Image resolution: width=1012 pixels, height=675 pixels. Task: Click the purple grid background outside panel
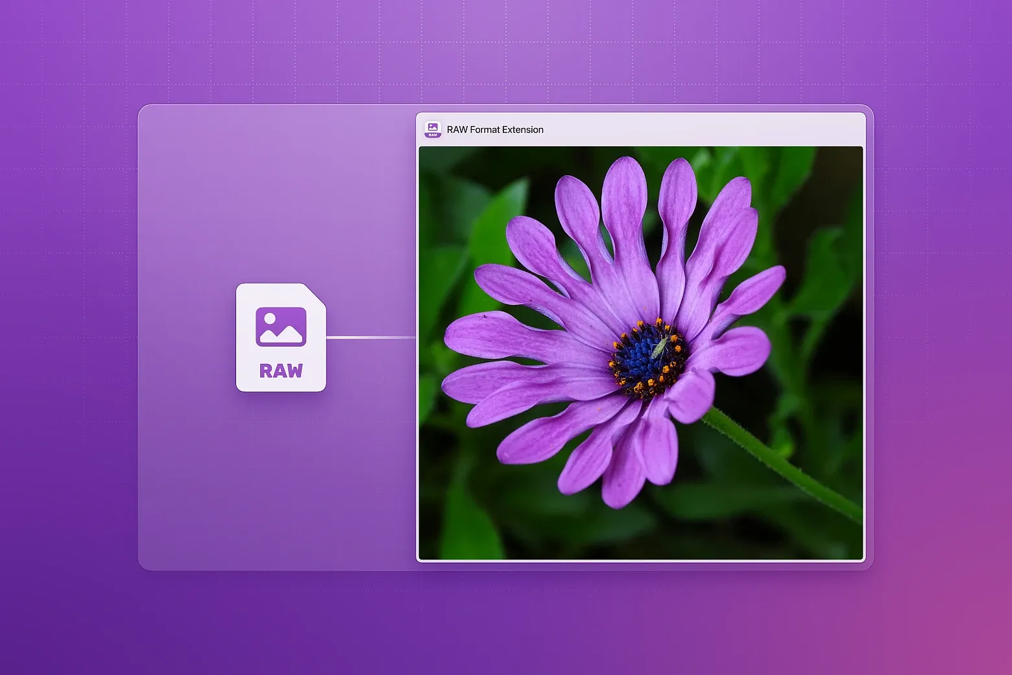[x=65, y=325]
